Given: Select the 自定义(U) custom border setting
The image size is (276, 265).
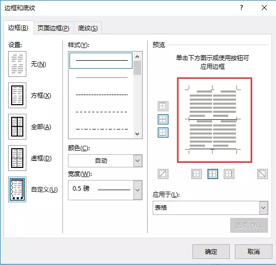Looking at the screenshot, I should (17, 189).
